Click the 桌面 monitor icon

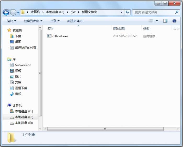tap(12, 42)
